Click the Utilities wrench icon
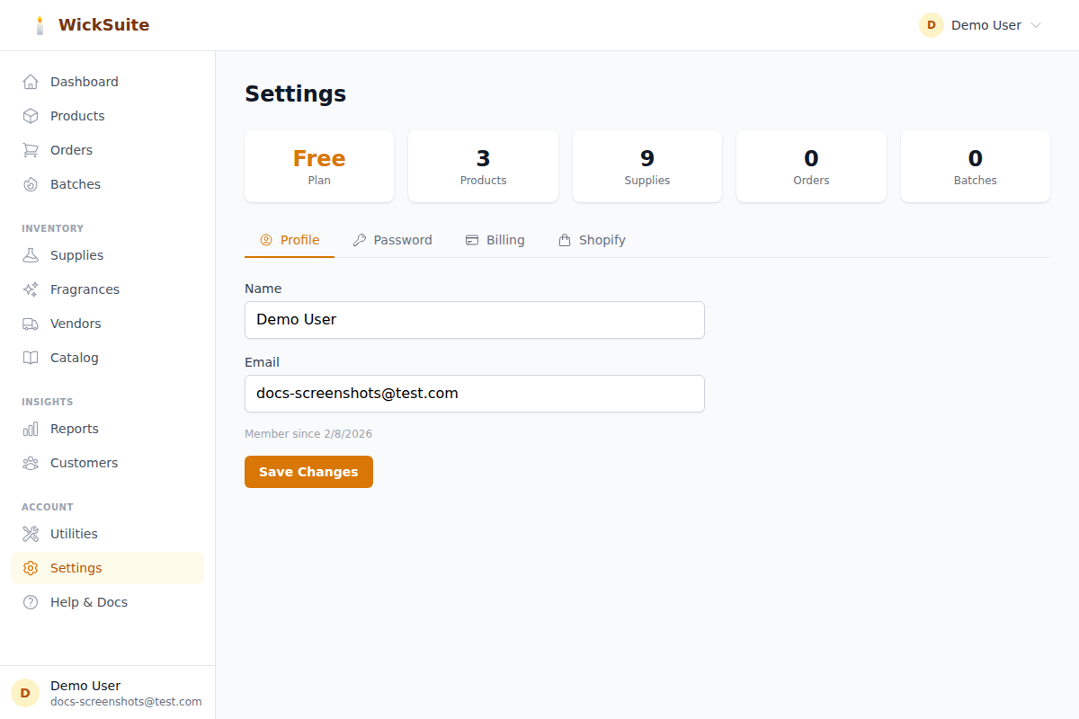This screenshot has height=719, width=1079. tap(30, 533)
